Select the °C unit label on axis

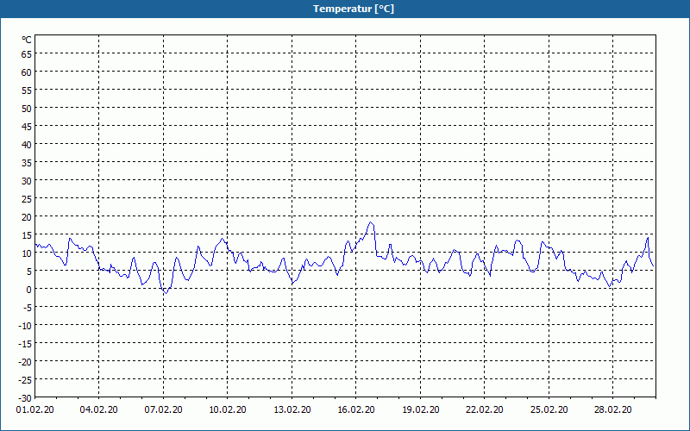click(x=27, y=40)
